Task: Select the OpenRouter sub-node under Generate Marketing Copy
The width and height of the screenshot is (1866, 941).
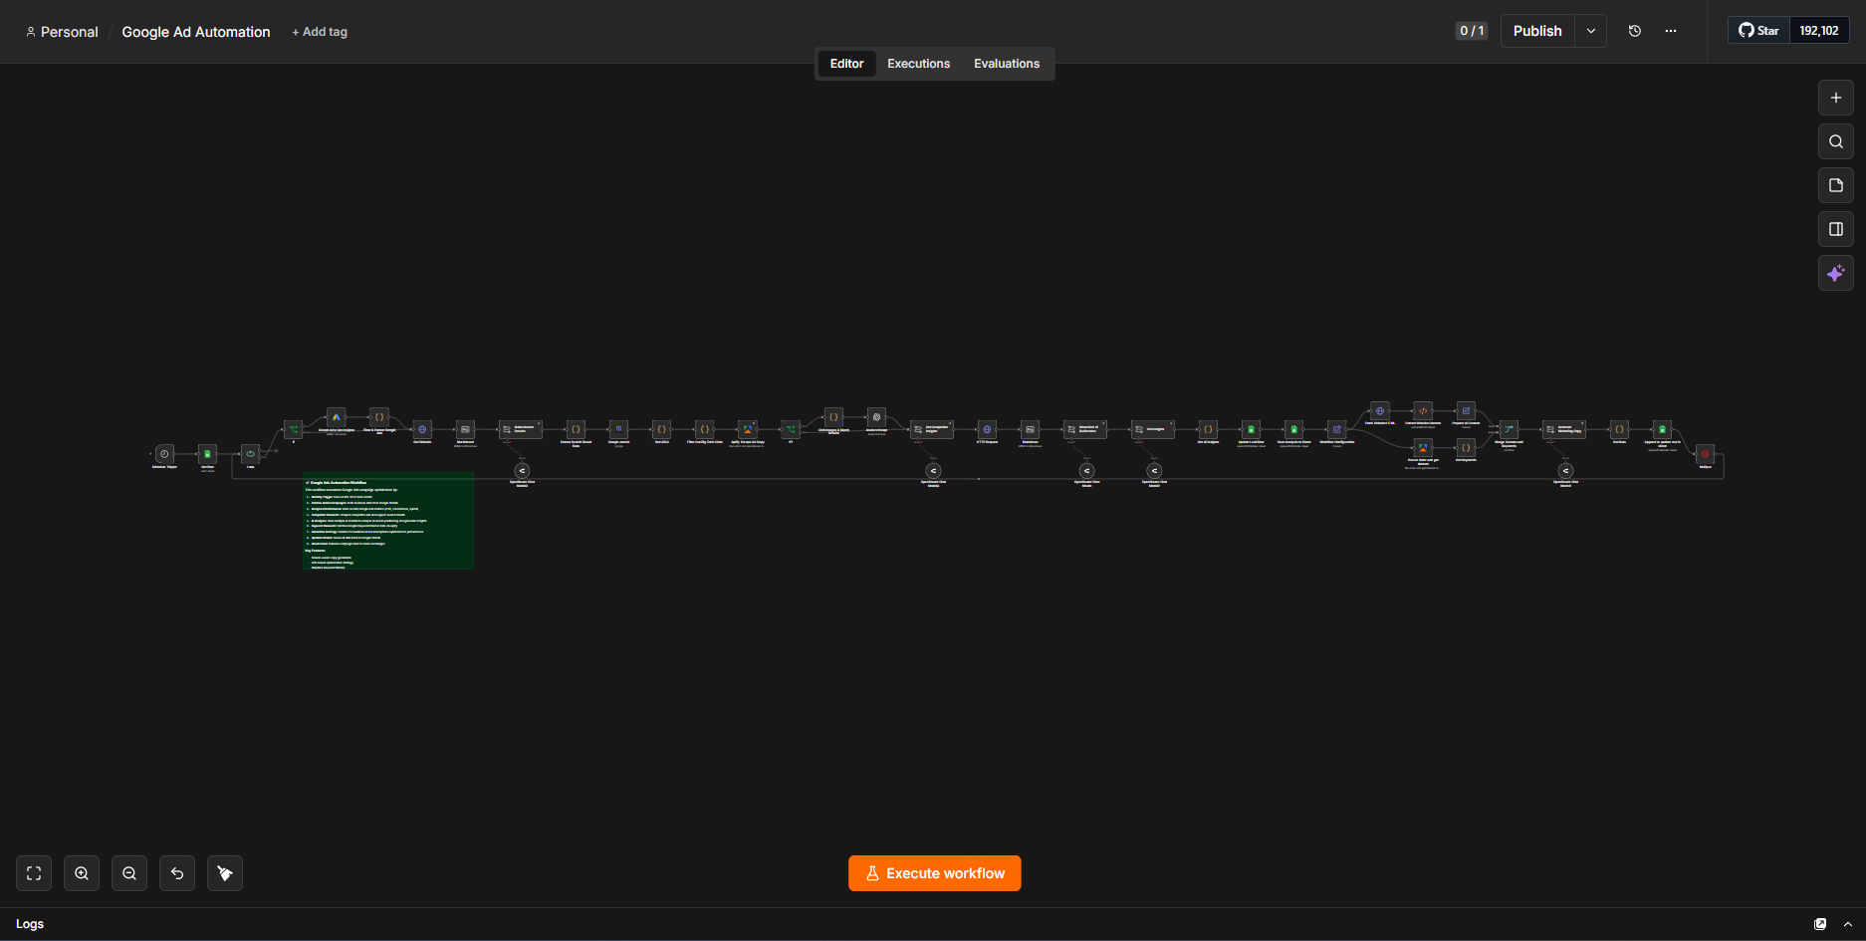Action: 1565,471
